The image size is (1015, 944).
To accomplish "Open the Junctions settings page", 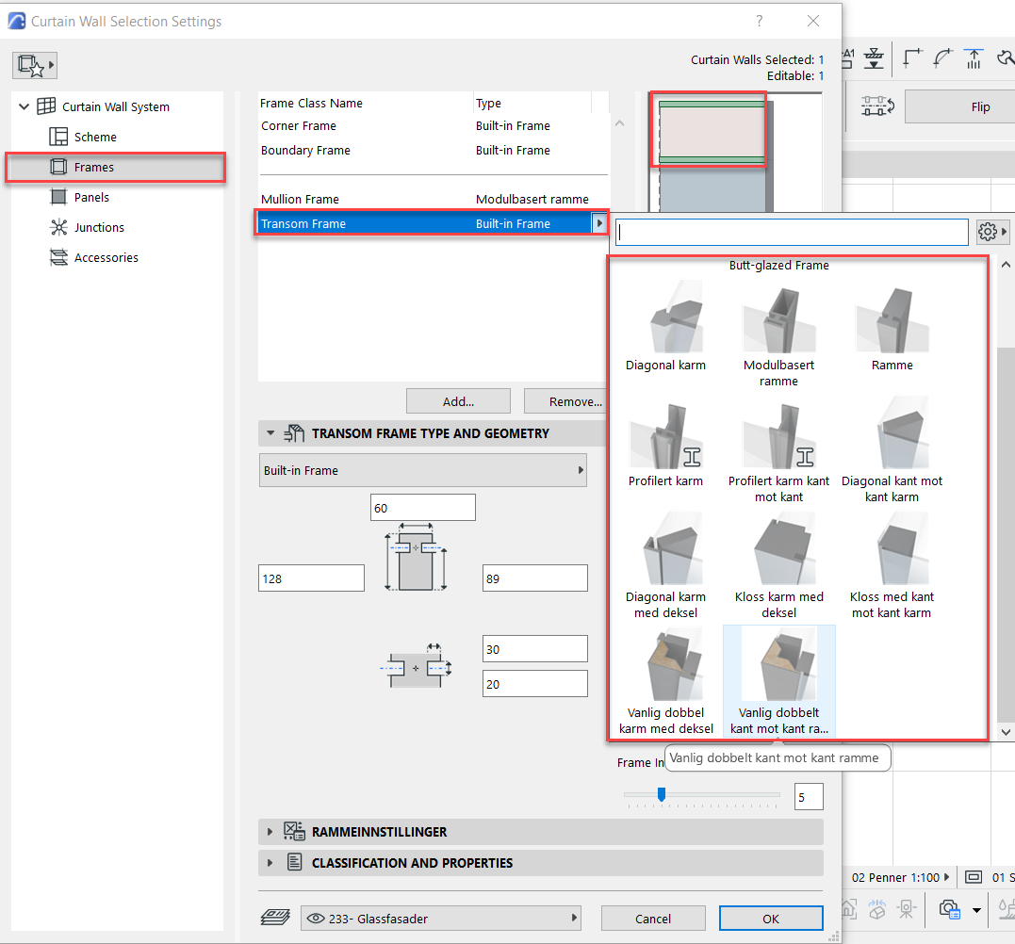I will (x=99, y=227).
